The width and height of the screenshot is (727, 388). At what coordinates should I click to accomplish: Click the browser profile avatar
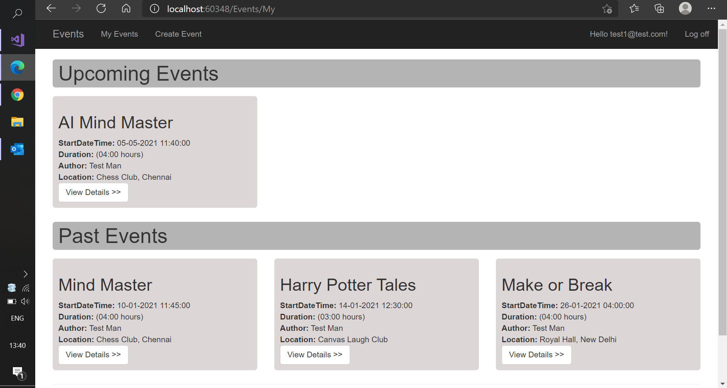(685, 8)
